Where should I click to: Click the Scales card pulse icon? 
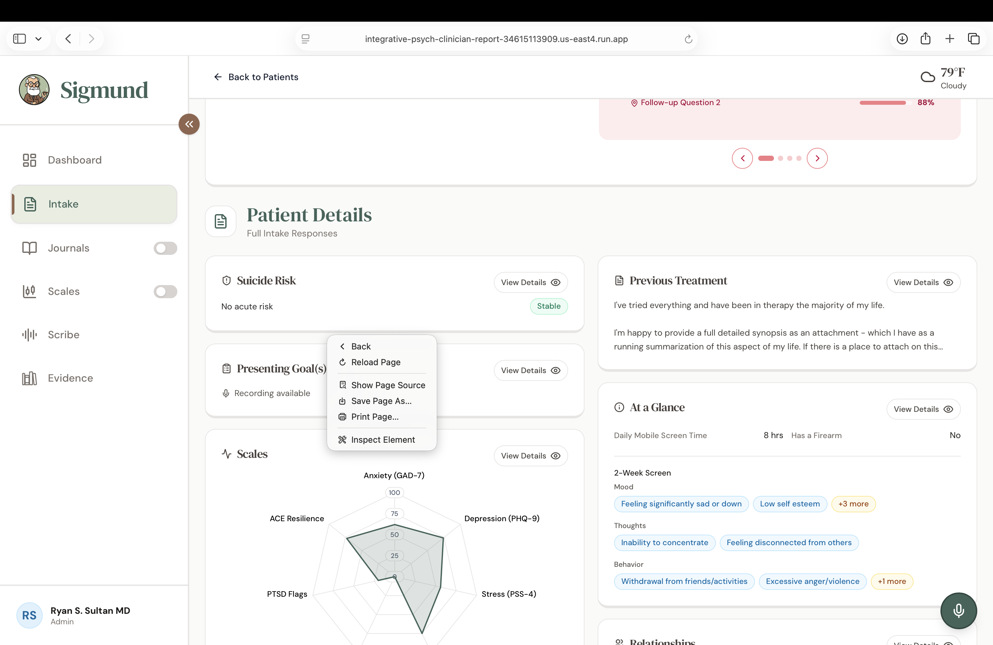(x=227, y=454)
